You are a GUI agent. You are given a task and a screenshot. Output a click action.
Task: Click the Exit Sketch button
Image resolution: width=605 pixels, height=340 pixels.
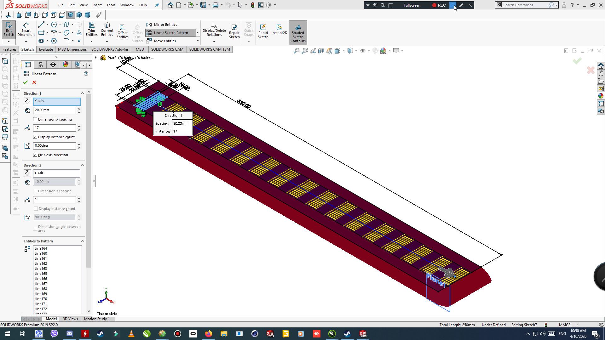pyautogui.click(x=9, y=30)
